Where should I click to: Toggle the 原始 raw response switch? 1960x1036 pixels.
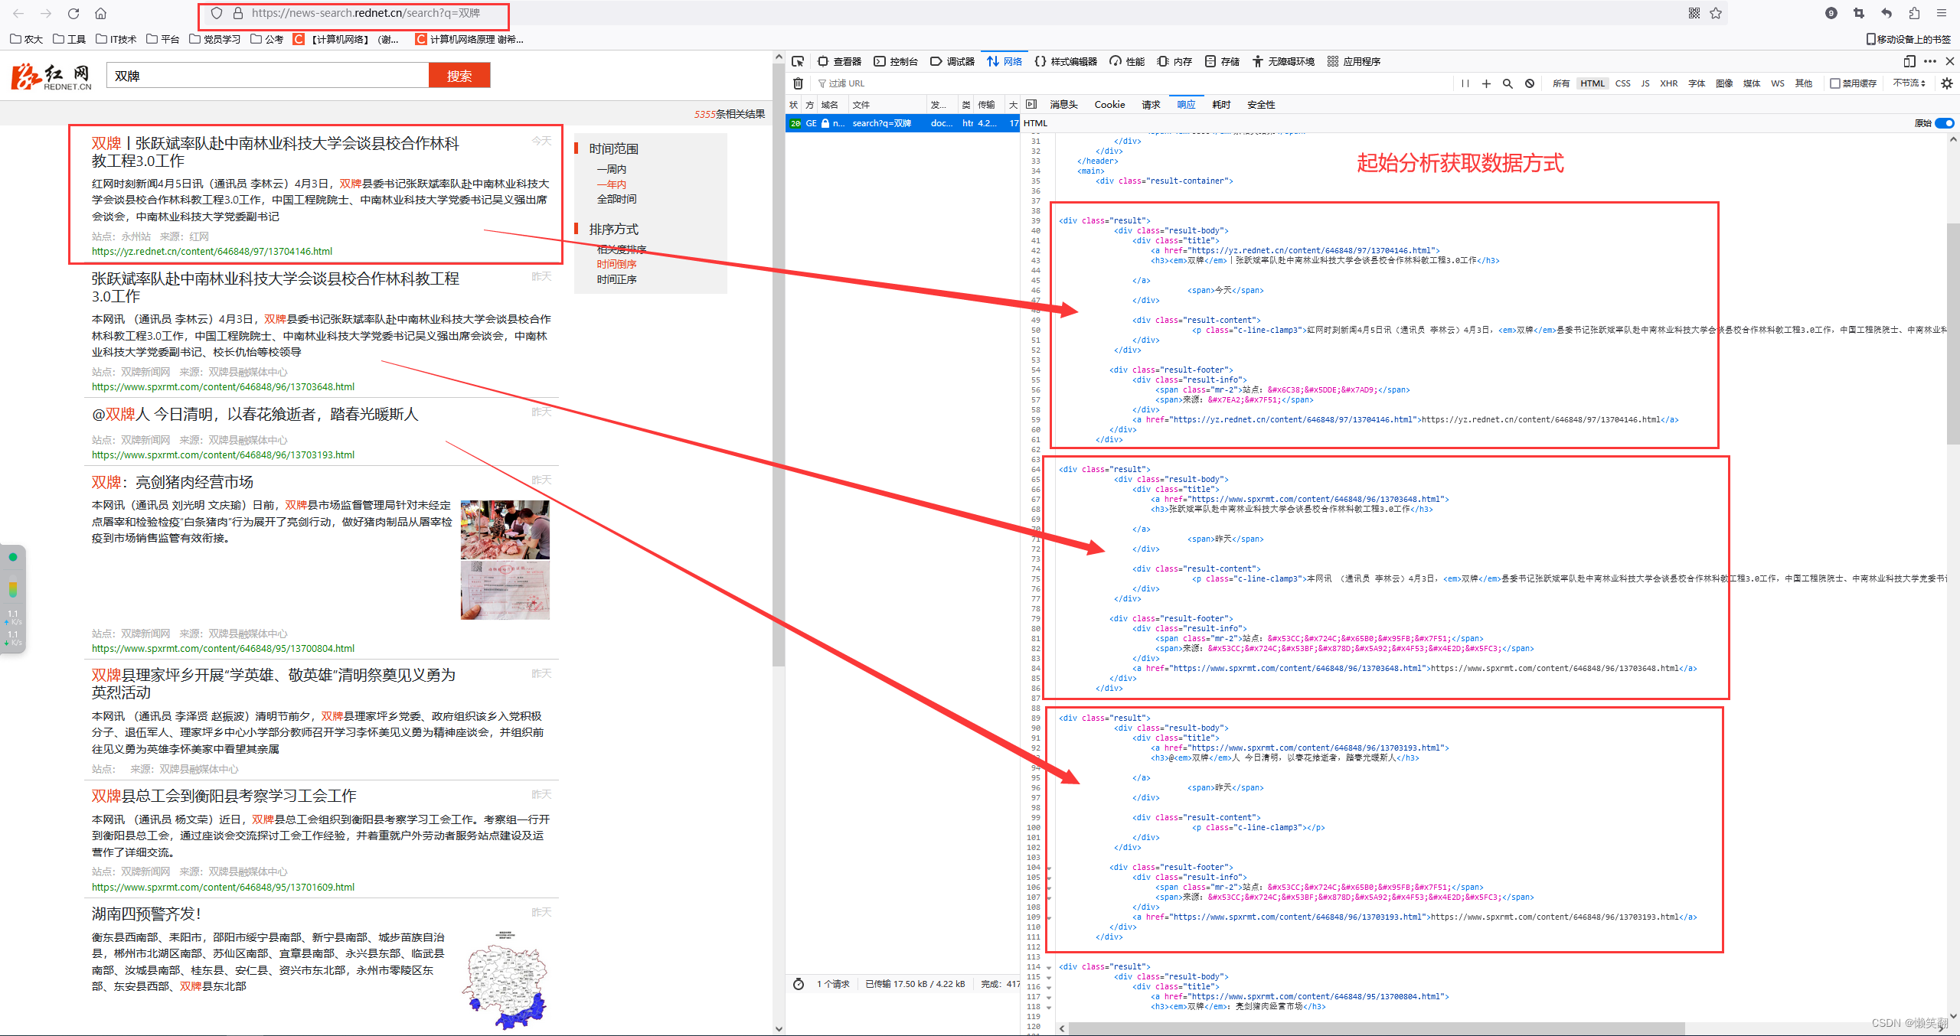tap(1943, 123)
